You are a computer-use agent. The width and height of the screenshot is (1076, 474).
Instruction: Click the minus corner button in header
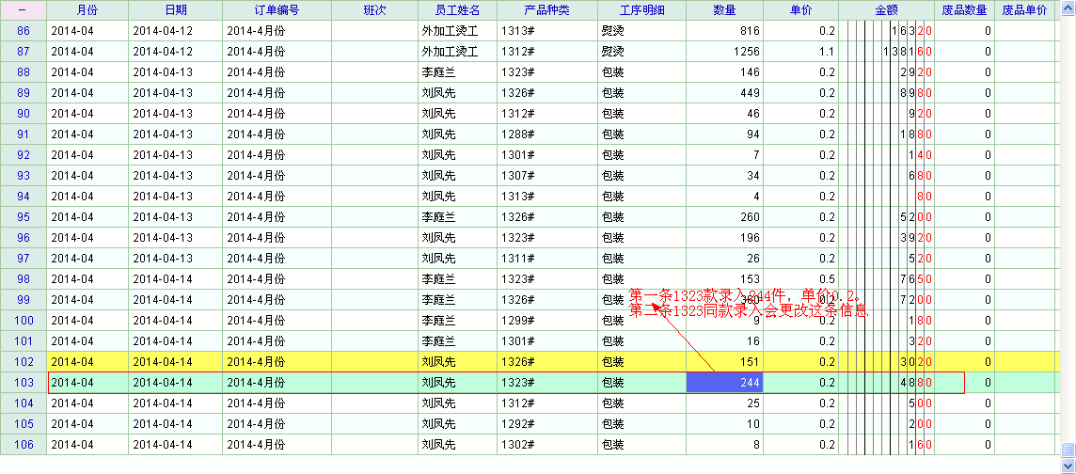[23, 10]
